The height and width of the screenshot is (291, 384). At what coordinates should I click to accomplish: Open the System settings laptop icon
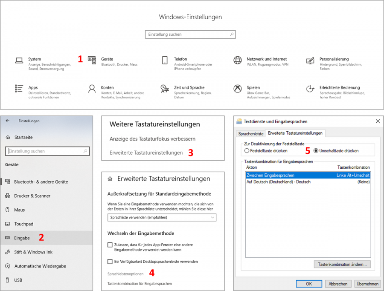click(19, 61)
